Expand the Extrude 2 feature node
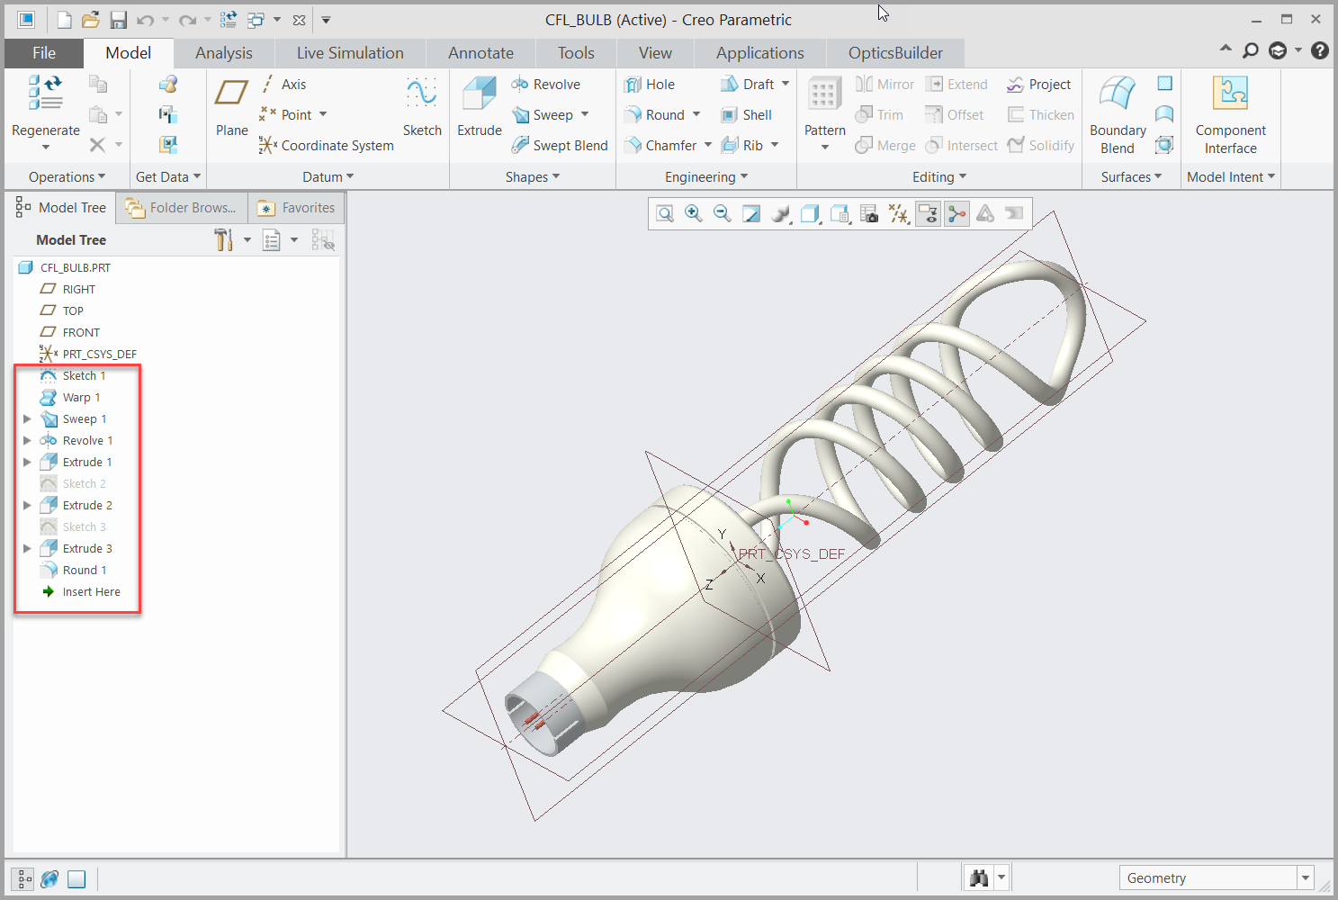1338x900 pixels. coord(27,505)
